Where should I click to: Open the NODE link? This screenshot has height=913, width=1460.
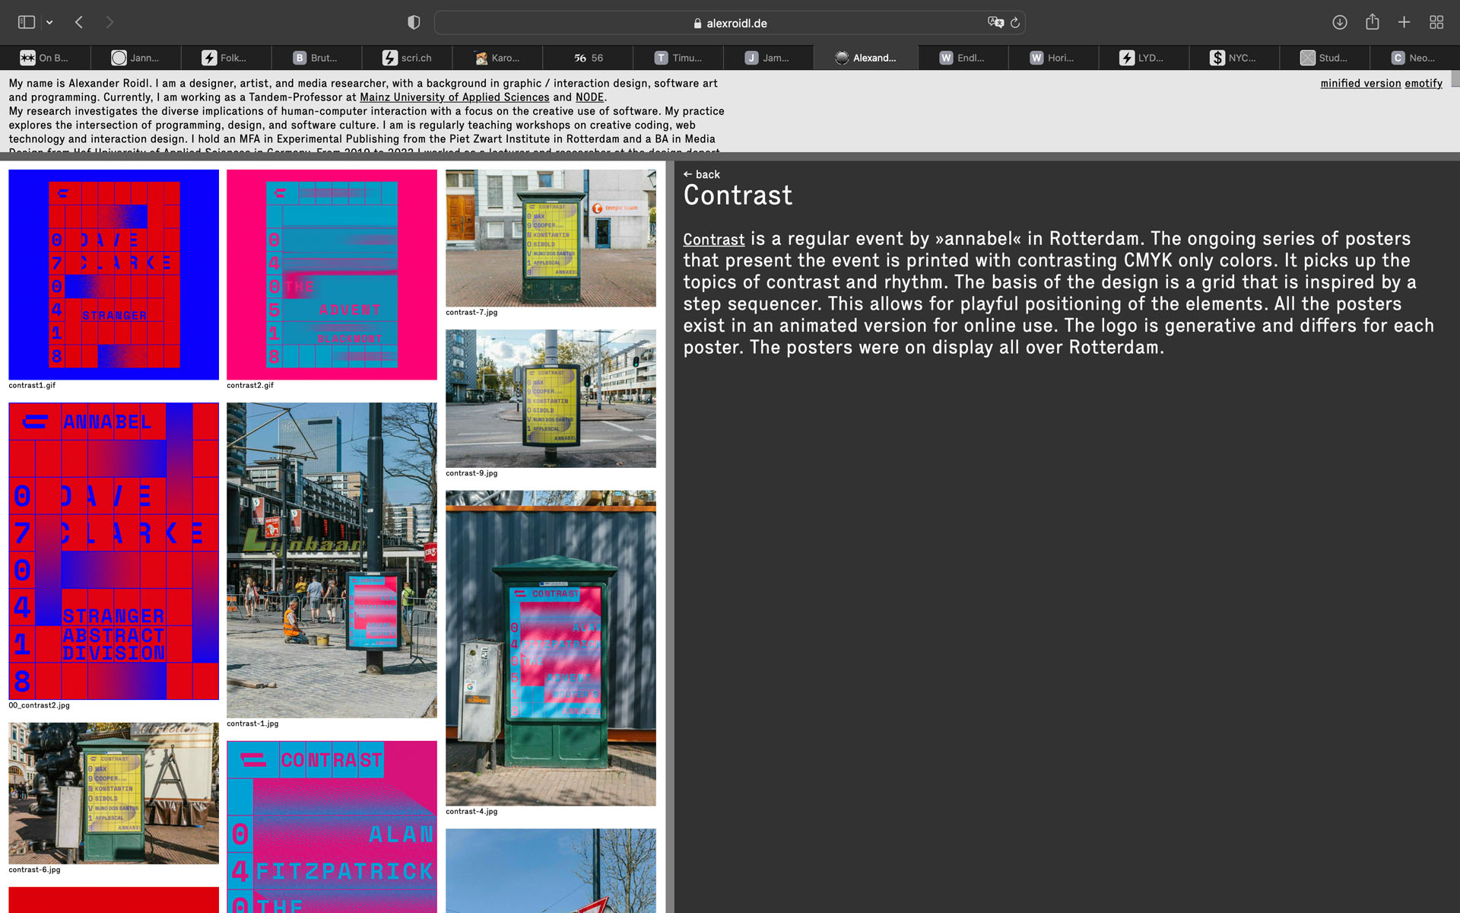click(x=589, y=97)
